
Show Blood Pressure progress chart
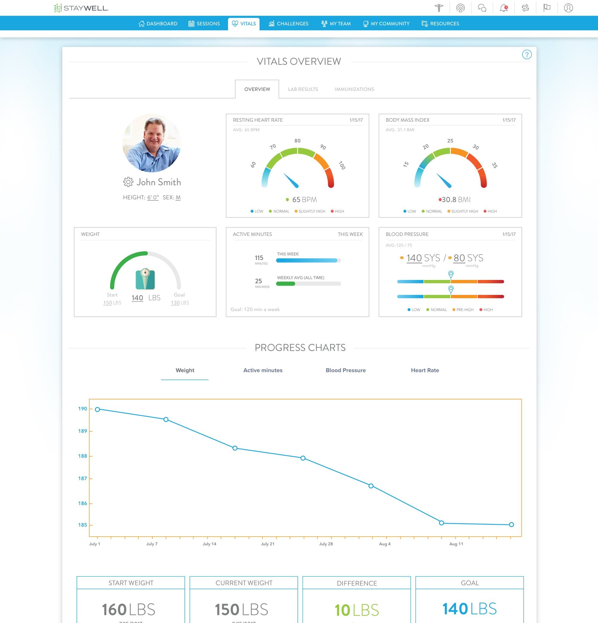(346, 370)
